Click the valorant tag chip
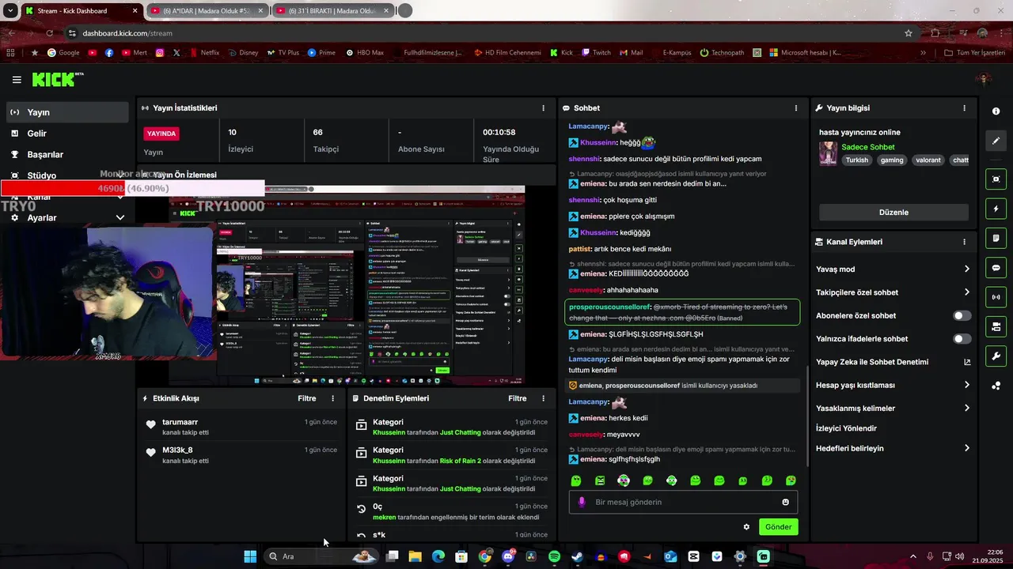The height and width of the screenshot is (569, 1013). coord(928,160)
